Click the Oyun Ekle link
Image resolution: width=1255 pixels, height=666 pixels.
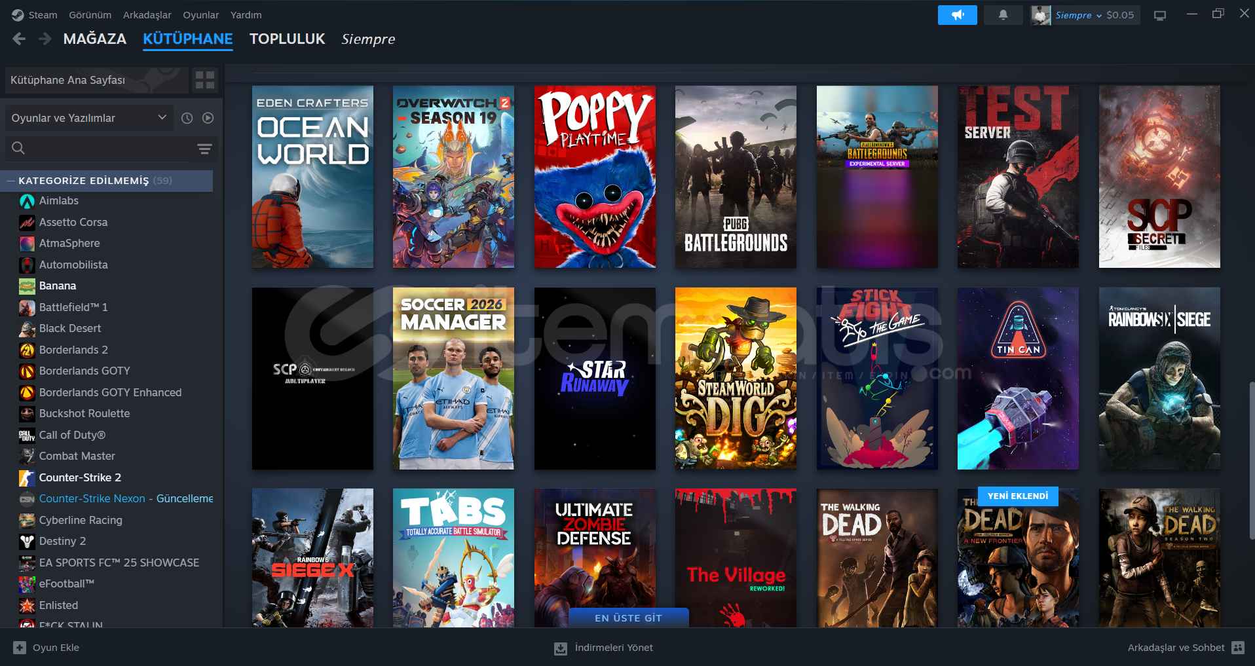[x=56, y=648]
